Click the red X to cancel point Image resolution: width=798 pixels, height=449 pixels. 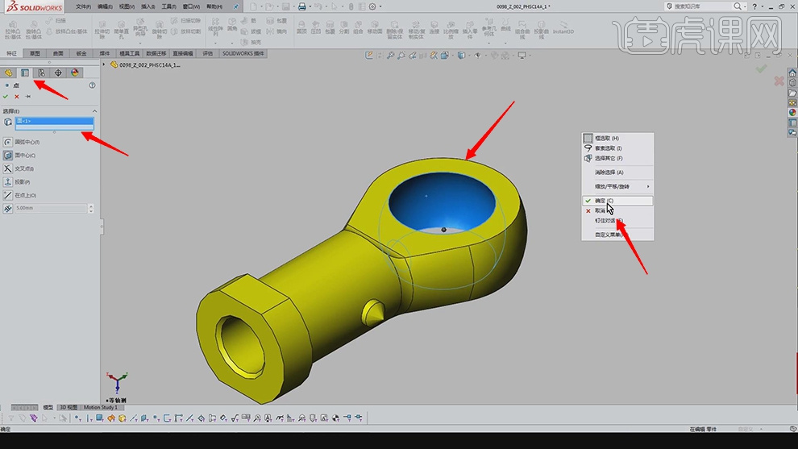[x=17, y=96]
